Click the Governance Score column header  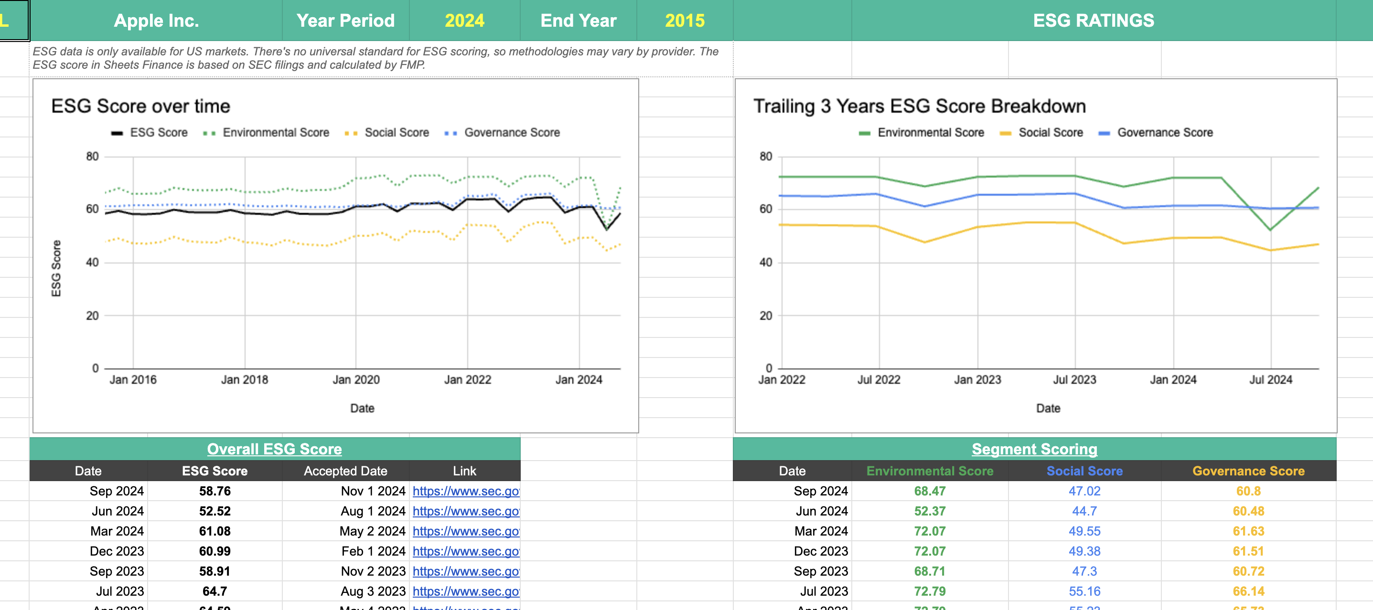coord(1248,471)
